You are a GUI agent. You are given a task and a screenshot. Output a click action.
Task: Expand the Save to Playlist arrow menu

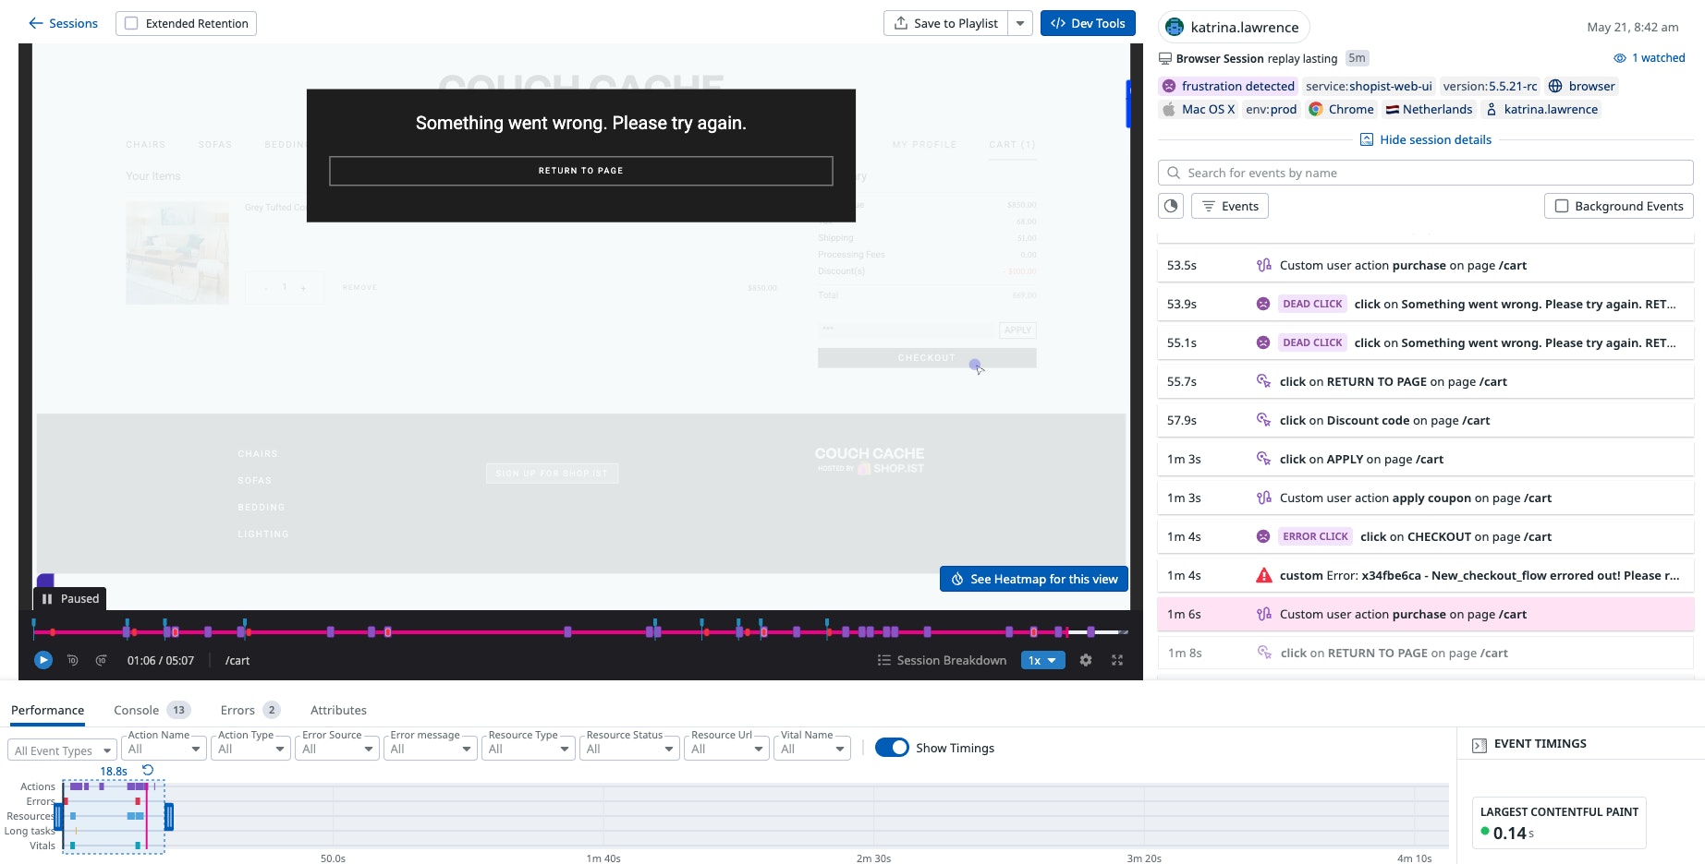click(1020, 23)
